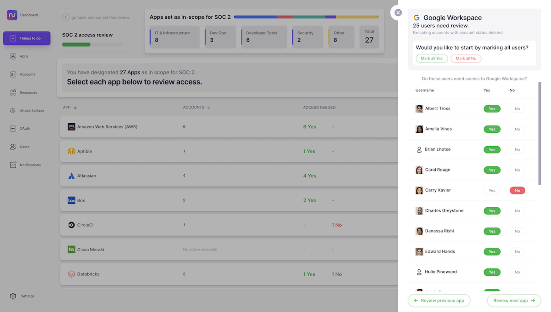This screenshot has height=312, width=551.
Task: Click the back arrow circle icon
Action: click(x=66, y=17)
